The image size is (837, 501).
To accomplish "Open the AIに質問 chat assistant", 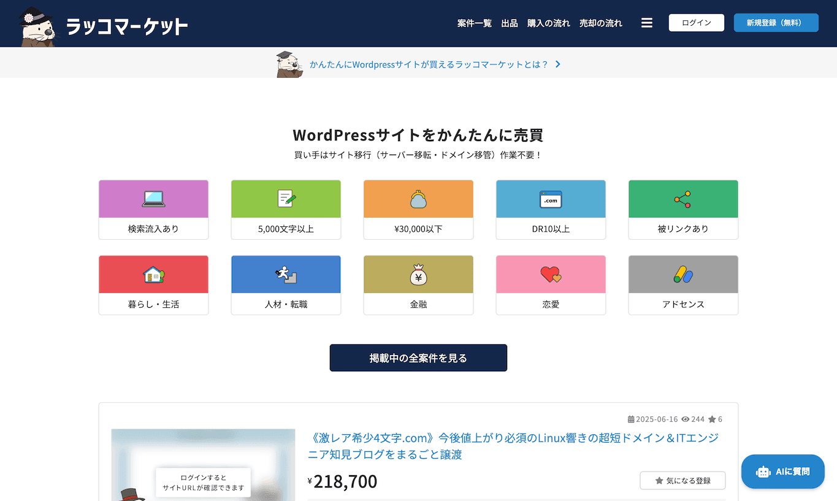I will click(782, 471).
